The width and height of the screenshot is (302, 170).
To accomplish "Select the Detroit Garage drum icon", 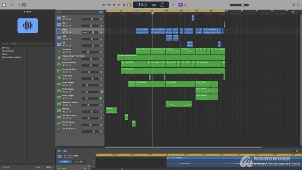I will pos(59,124).
